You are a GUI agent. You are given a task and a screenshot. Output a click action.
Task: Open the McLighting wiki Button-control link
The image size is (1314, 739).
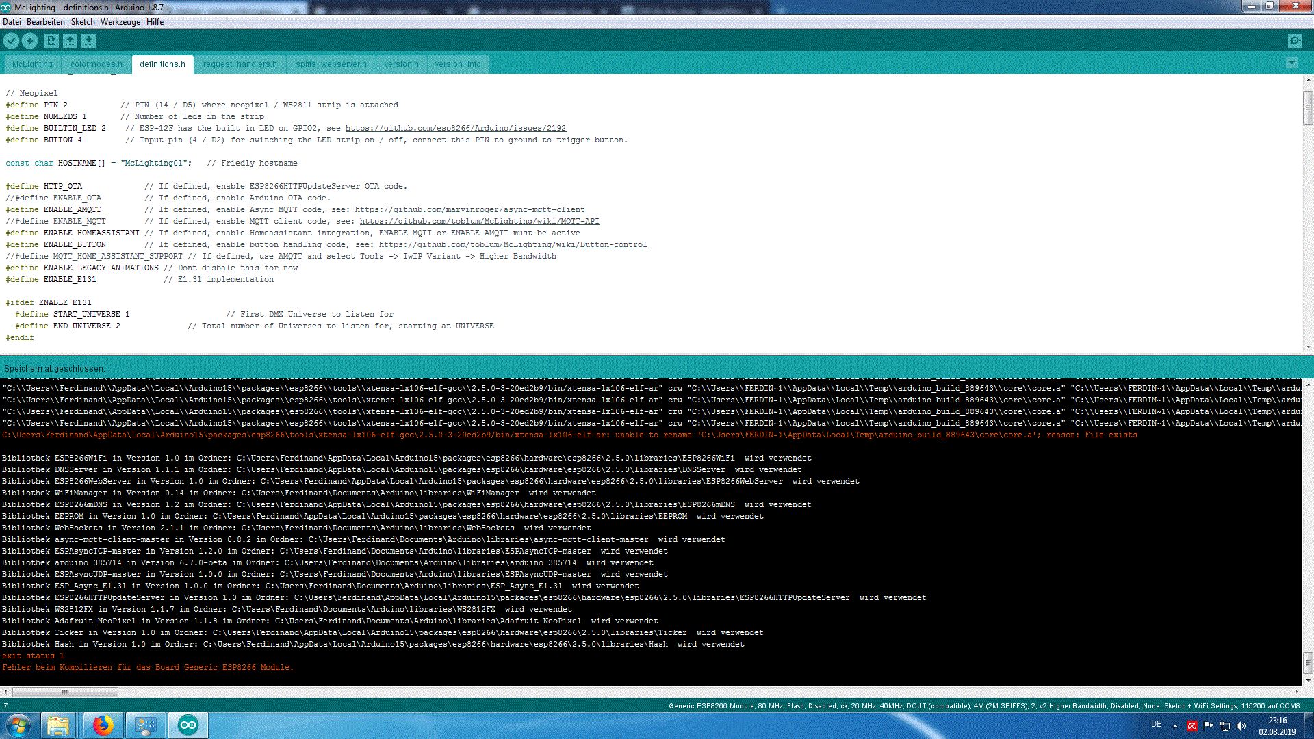pyautogui.click(x=513, y=244)
